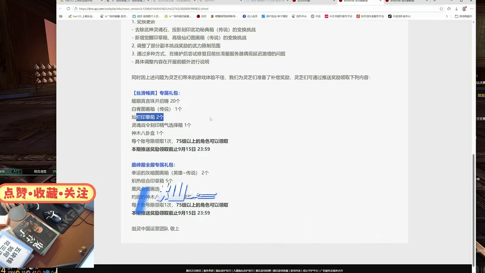Image resolution: width=485 pixels, height=273 pixels.
Task: Open Jz 信仰直播_剑灵 bookmark
Action: pyautogui.click(x=114, y=16)
